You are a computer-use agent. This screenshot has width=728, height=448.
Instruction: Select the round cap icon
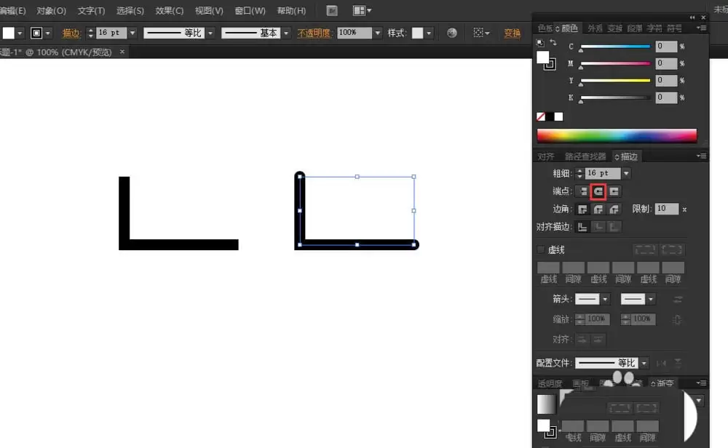click(598, 191)
